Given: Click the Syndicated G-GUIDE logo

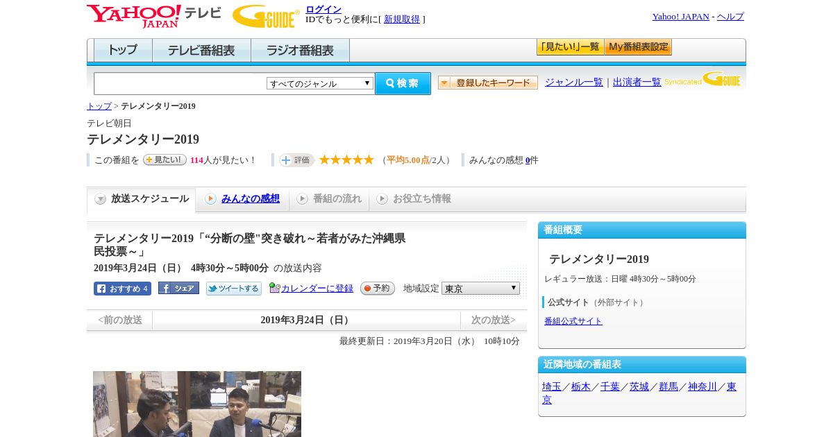Looking at the screenshot, I should coord(702,80).
